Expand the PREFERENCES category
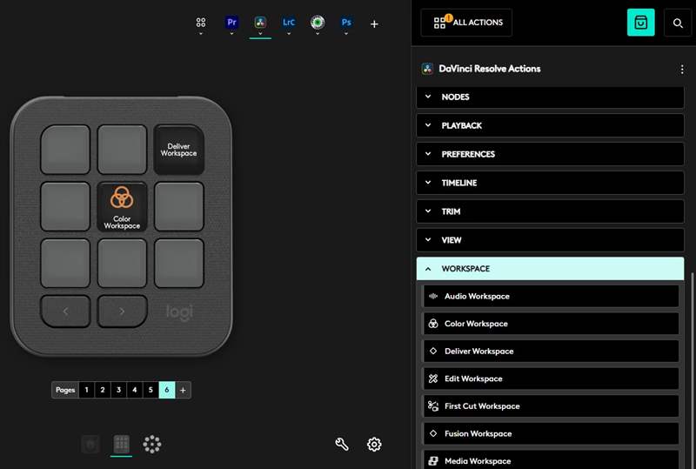This screenshot has height=469, width=696. [550, 154]
